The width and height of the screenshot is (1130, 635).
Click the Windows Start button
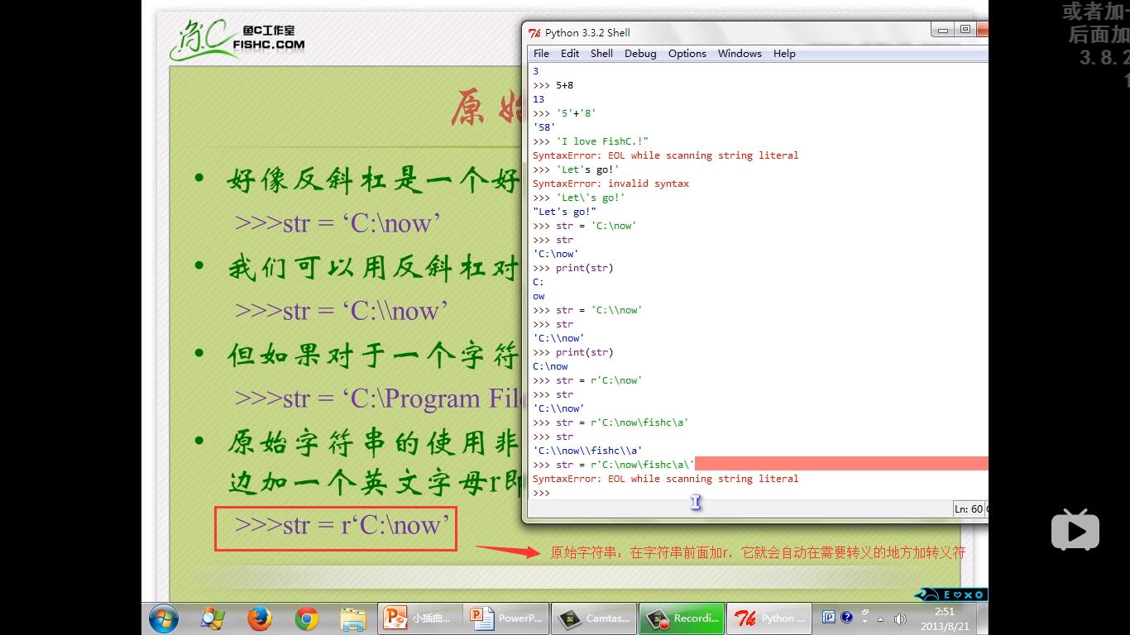[x=163, y=618]
